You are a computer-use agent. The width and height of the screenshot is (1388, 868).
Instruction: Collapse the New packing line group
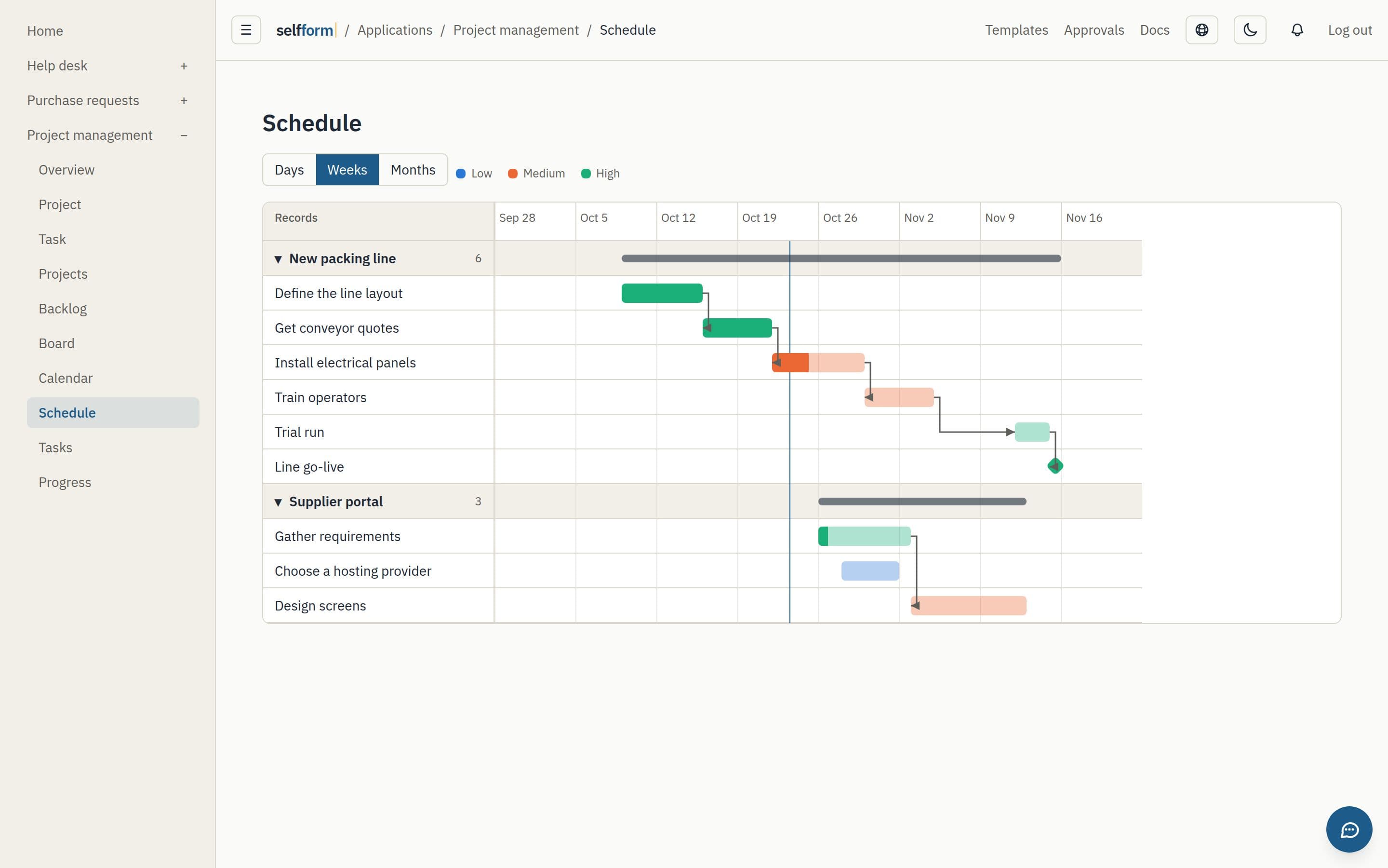278,259
